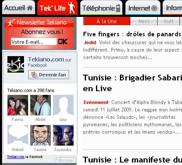The width and height of the screenshot is (182, 165).
Task: Open the Ness tab
Action: point(144,21)
